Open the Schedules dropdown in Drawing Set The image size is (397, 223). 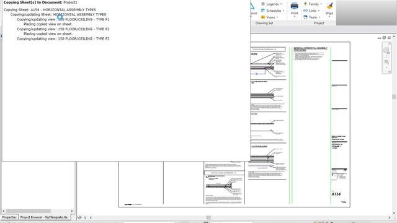273,11
